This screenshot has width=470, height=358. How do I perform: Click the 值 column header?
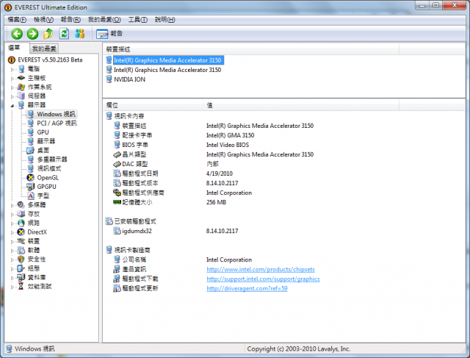pos(301,105)
